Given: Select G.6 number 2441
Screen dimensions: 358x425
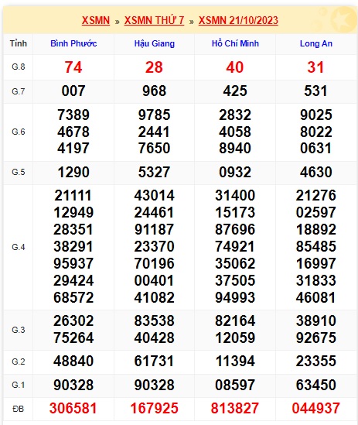Looking at the screenshot, I should (x=154, y=132).
